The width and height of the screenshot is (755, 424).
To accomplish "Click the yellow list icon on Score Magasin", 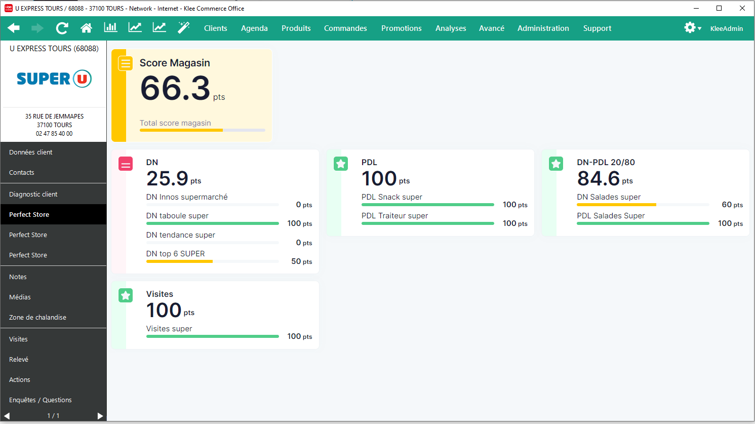I will (x=126, y=63).
